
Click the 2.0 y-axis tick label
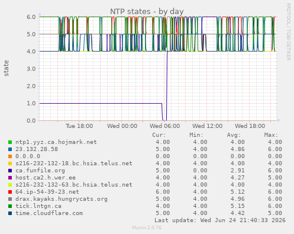click(31, 86)
